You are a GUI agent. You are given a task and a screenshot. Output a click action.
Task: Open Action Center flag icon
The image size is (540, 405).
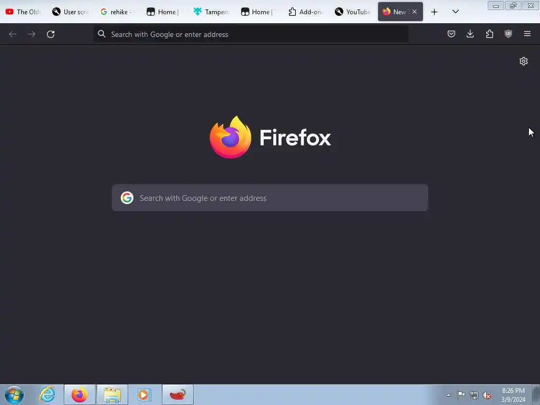pyautogui.click(x=461, y=395)
